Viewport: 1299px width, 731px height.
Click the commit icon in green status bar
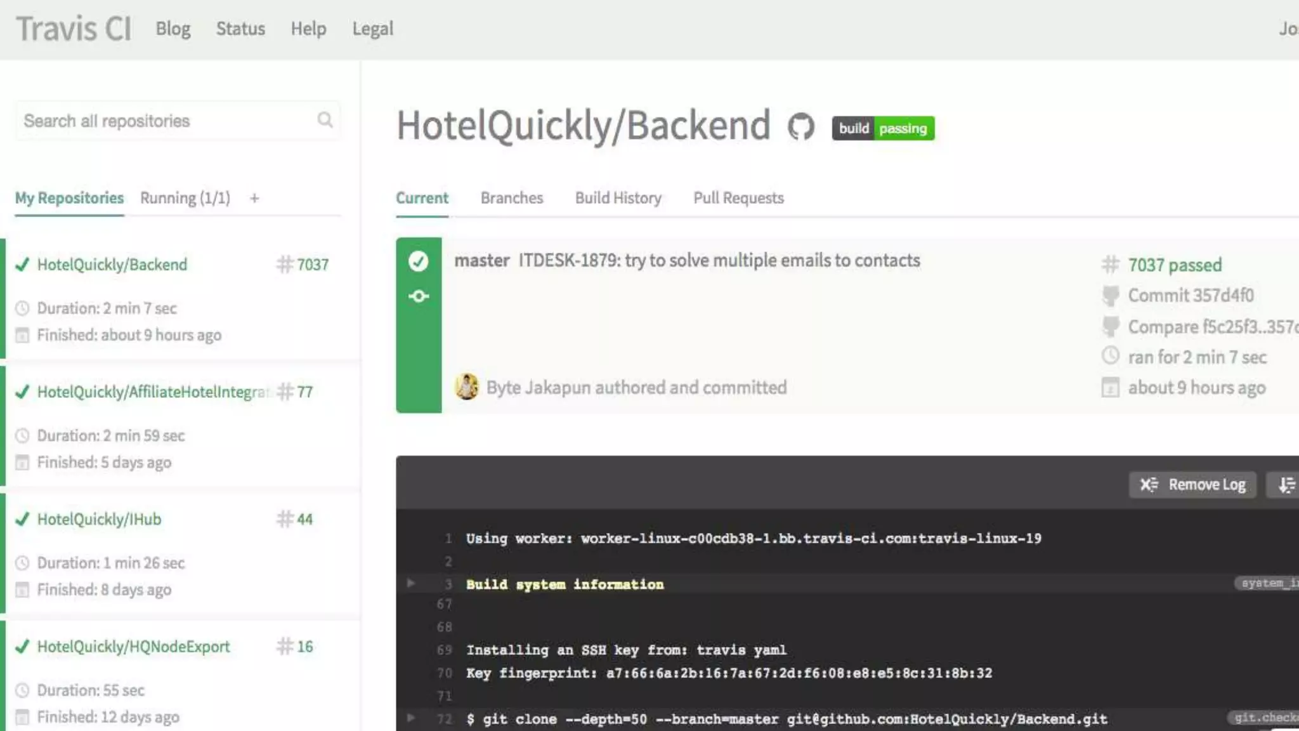pos(418,296)
